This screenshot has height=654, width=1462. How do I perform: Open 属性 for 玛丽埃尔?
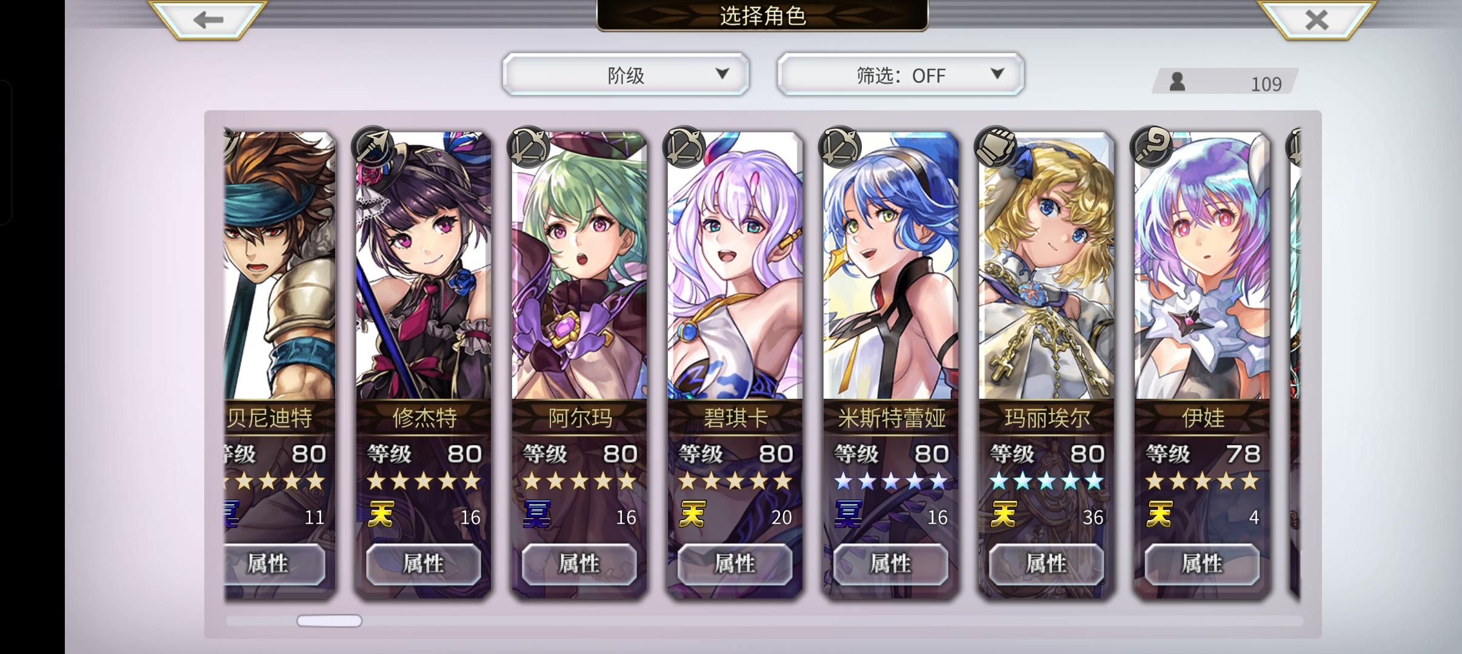click(x=1046, y=564)
